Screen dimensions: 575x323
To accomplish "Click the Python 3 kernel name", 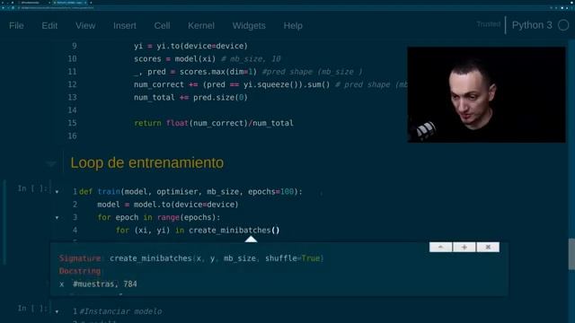I will (532, 25).
